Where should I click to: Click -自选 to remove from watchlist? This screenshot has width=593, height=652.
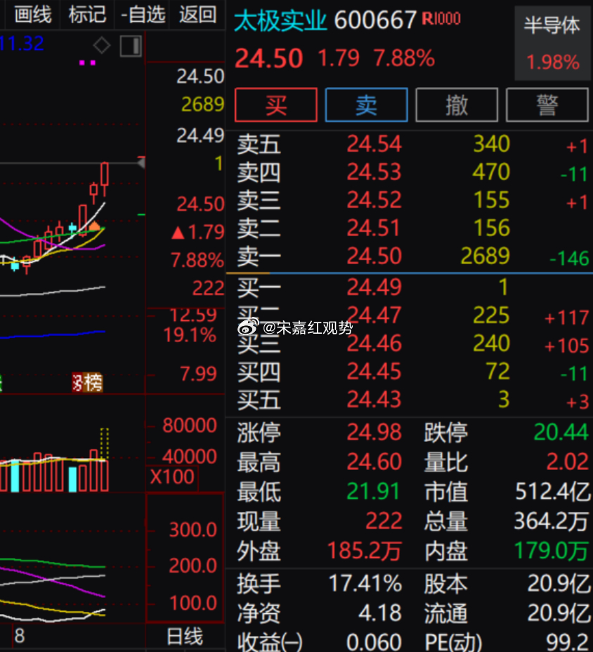click(143, 15)
